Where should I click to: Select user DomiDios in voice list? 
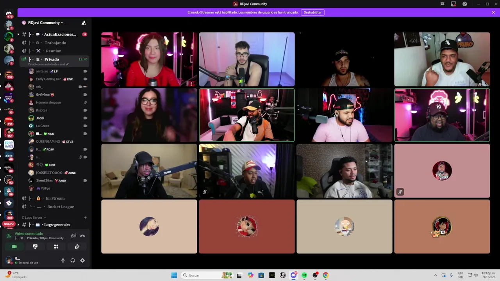pyautogui.click(x=58, y=181)
